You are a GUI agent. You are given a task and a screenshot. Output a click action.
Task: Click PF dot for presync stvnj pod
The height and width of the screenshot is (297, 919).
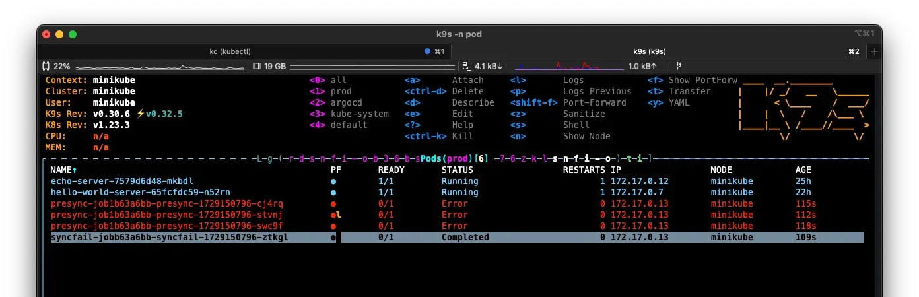tap(333, 215)
